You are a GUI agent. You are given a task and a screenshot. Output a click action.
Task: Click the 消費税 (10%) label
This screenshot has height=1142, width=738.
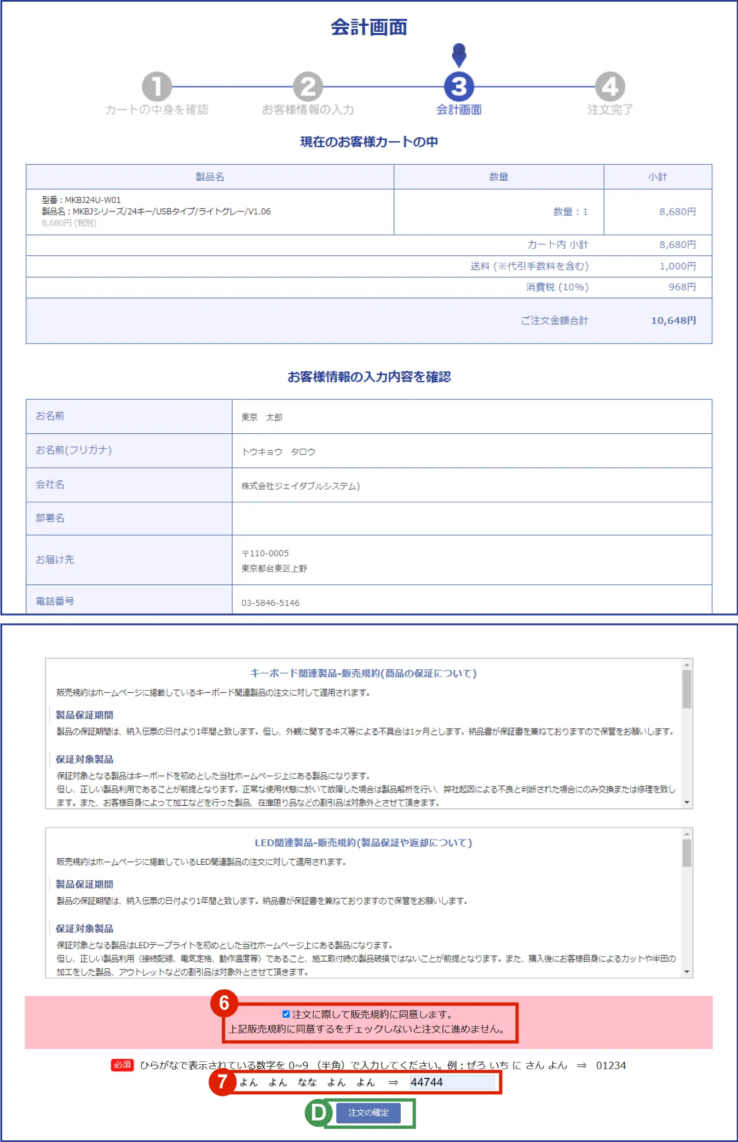tap(557, 287)
